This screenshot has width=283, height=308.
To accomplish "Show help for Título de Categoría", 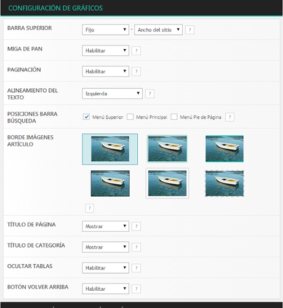I will (x=136, y=247).
